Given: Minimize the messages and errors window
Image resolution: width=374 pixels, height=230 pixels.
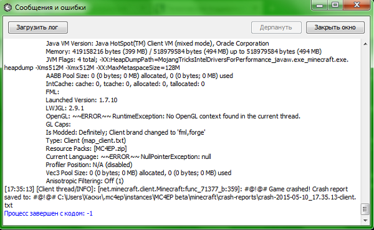Looking at the screenshot, I should pos(320,5).
